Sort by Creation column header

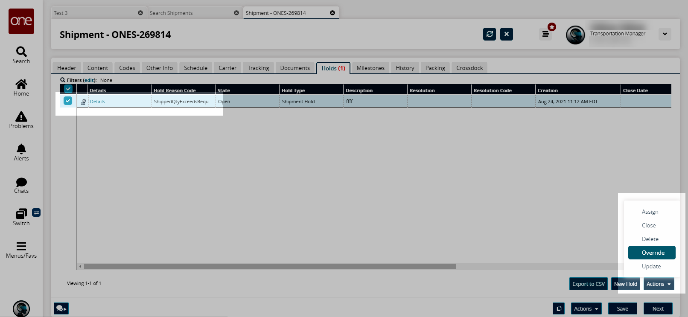point(578,90)
